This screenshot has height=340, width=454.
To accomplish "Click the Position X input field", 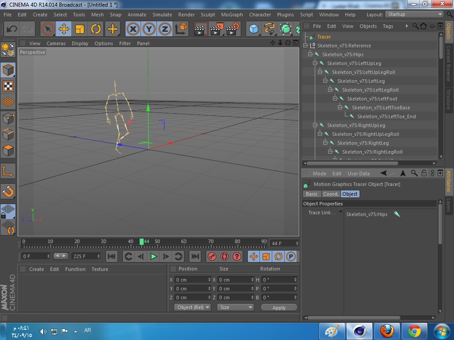I will [192, 280].
